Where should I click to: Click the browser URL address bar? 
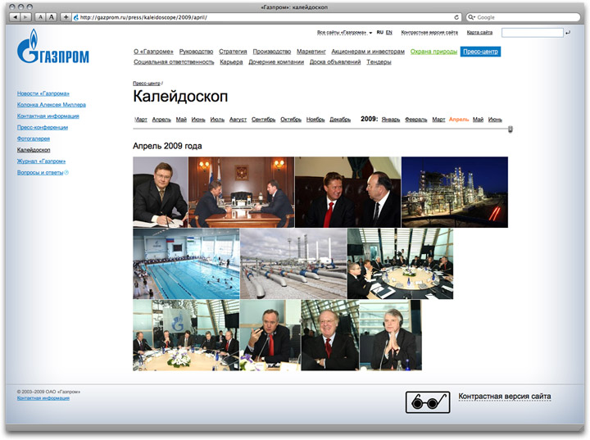[262, 16]
